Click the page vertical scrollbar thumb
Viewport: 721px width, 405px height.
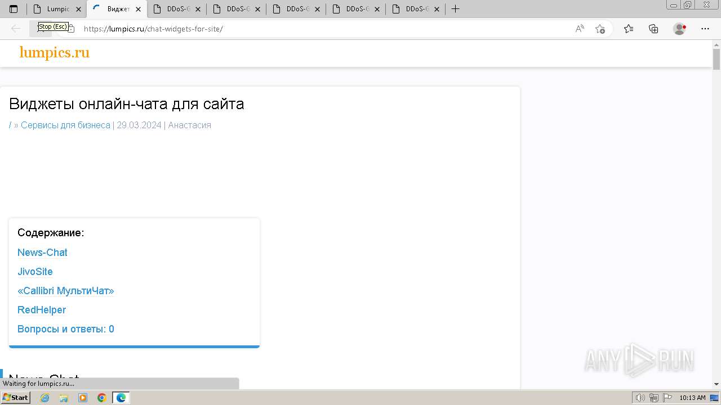[x=716, y=59]
